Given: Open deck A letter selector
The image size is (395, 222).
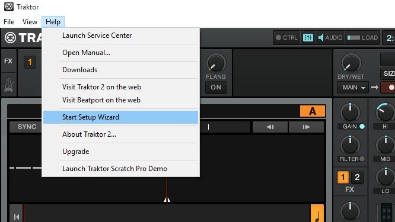Looking at the screenshot, I should 313,111.
